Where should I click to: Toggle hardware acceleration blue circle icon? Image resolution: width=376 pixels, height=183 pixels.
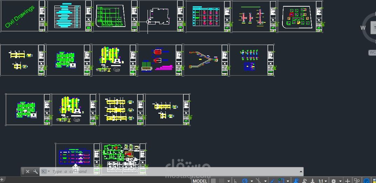367,181
